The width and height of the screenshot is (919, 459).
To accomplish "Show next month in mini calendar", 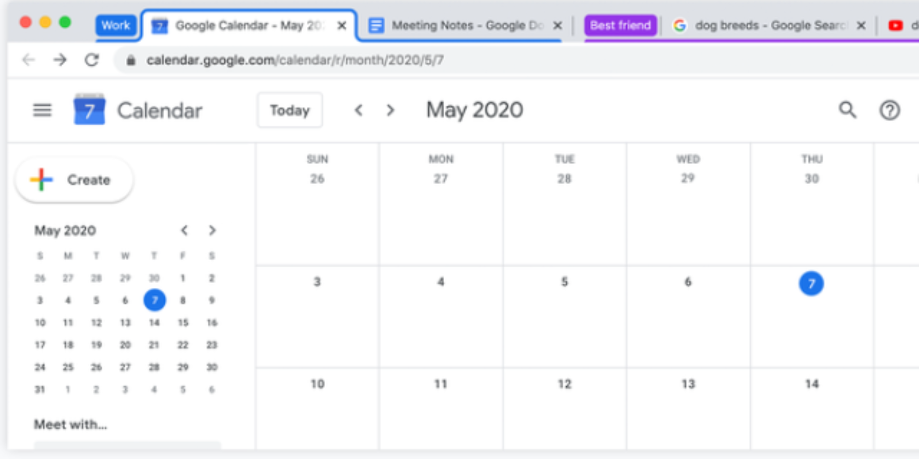I will coord(212,231).
